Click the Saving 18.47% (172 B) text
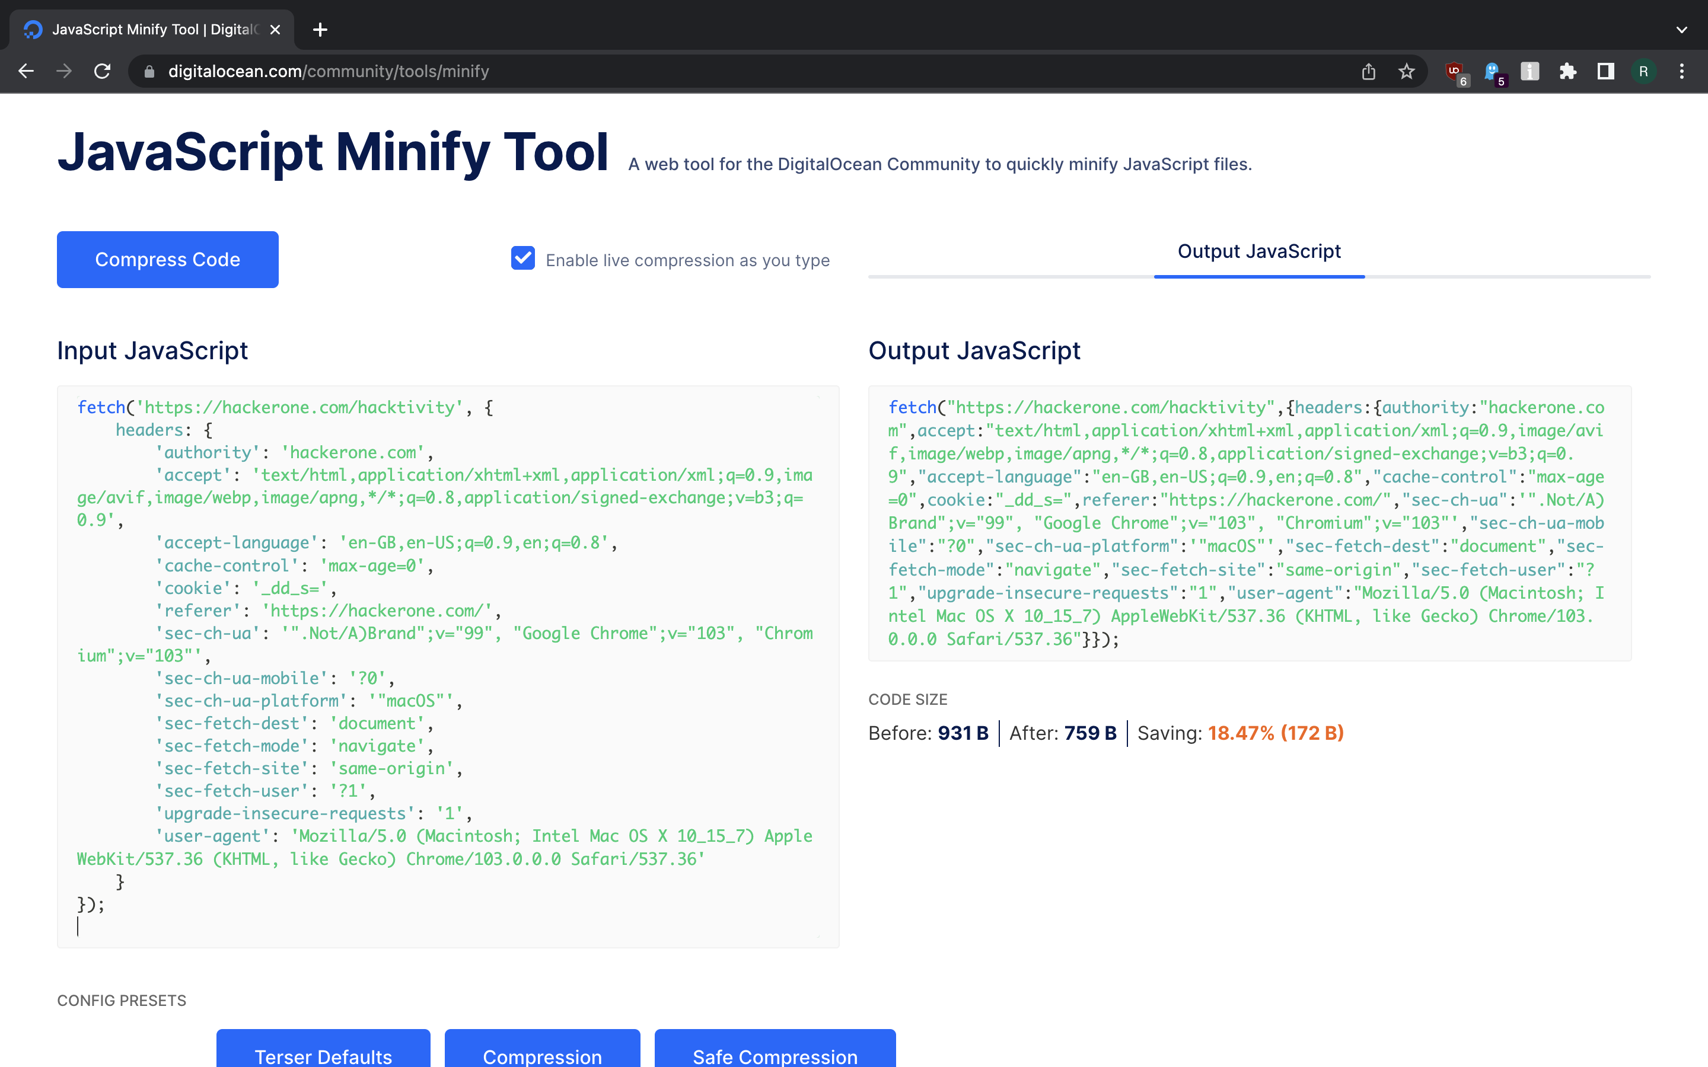1708x1067 pixels. tap(1241, 733)
